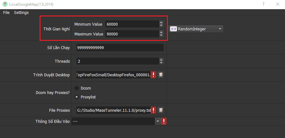Click the Số Lần Chạy input field
The image size is (285, 138).
pyautogui.click(x=120, y=47)
